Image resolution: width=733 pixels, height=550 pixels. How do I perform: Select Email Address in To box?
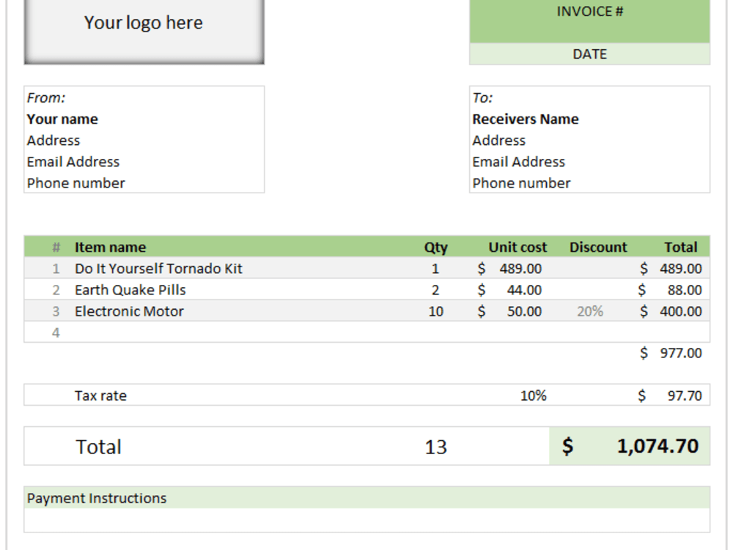(x=518, y=162)
